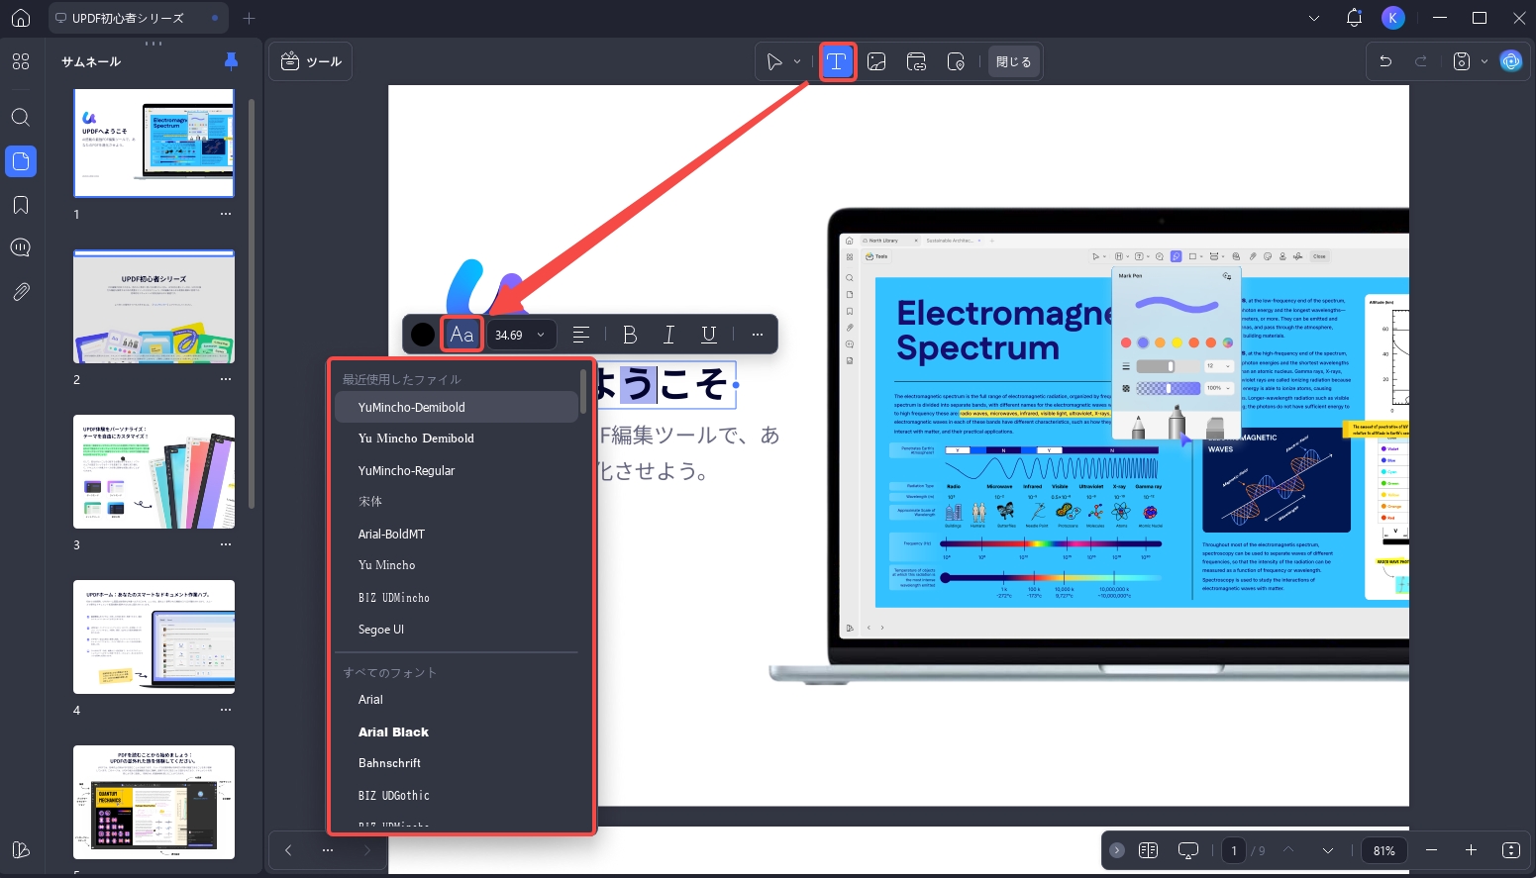Click the save icon in top toolbar
Screen dimensions: 1536x878
point(1461,61)
